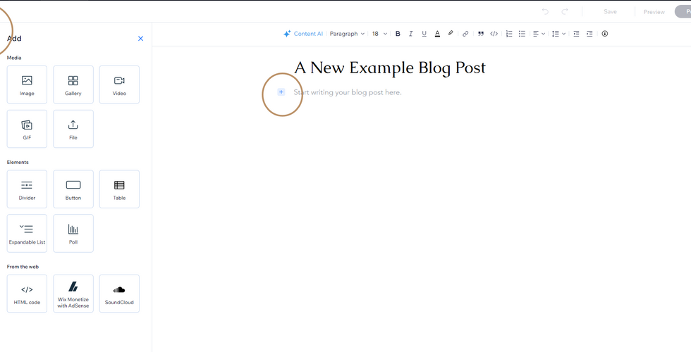The width and height of the screenshot is (691, 352).
Task: Apply numbered list formatting
Action: click(509, 34)
